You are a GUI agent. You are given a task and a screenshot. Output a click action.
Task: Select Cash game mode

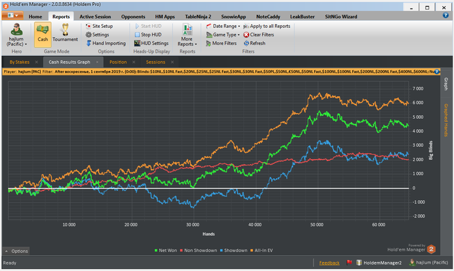click(x=43, y=32)
